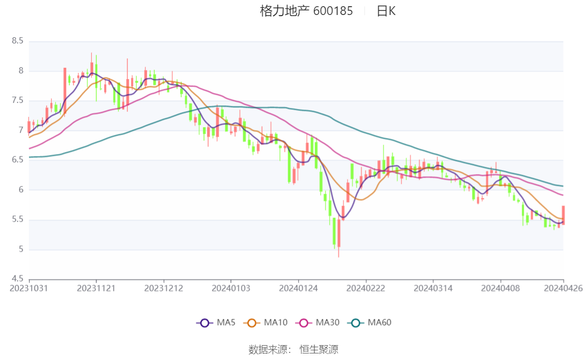
Task: Click the data source text 恒生聚源
Action: click(319, 350)
